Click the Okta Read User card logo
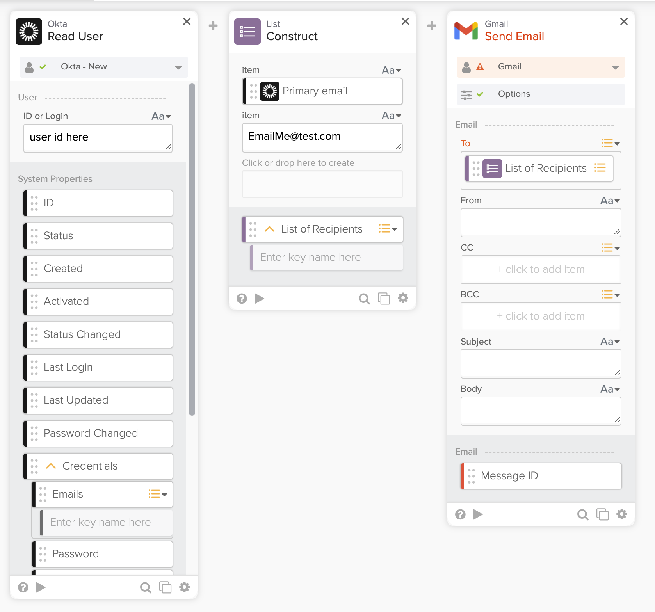 point(29,32)
